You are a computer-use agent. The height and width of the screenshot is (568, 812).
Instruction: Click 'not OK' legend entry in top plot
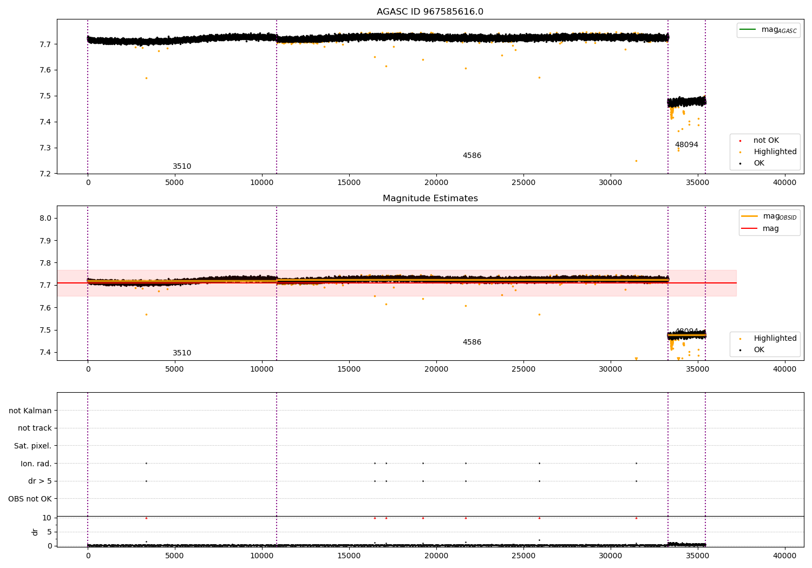pos(766,141)
